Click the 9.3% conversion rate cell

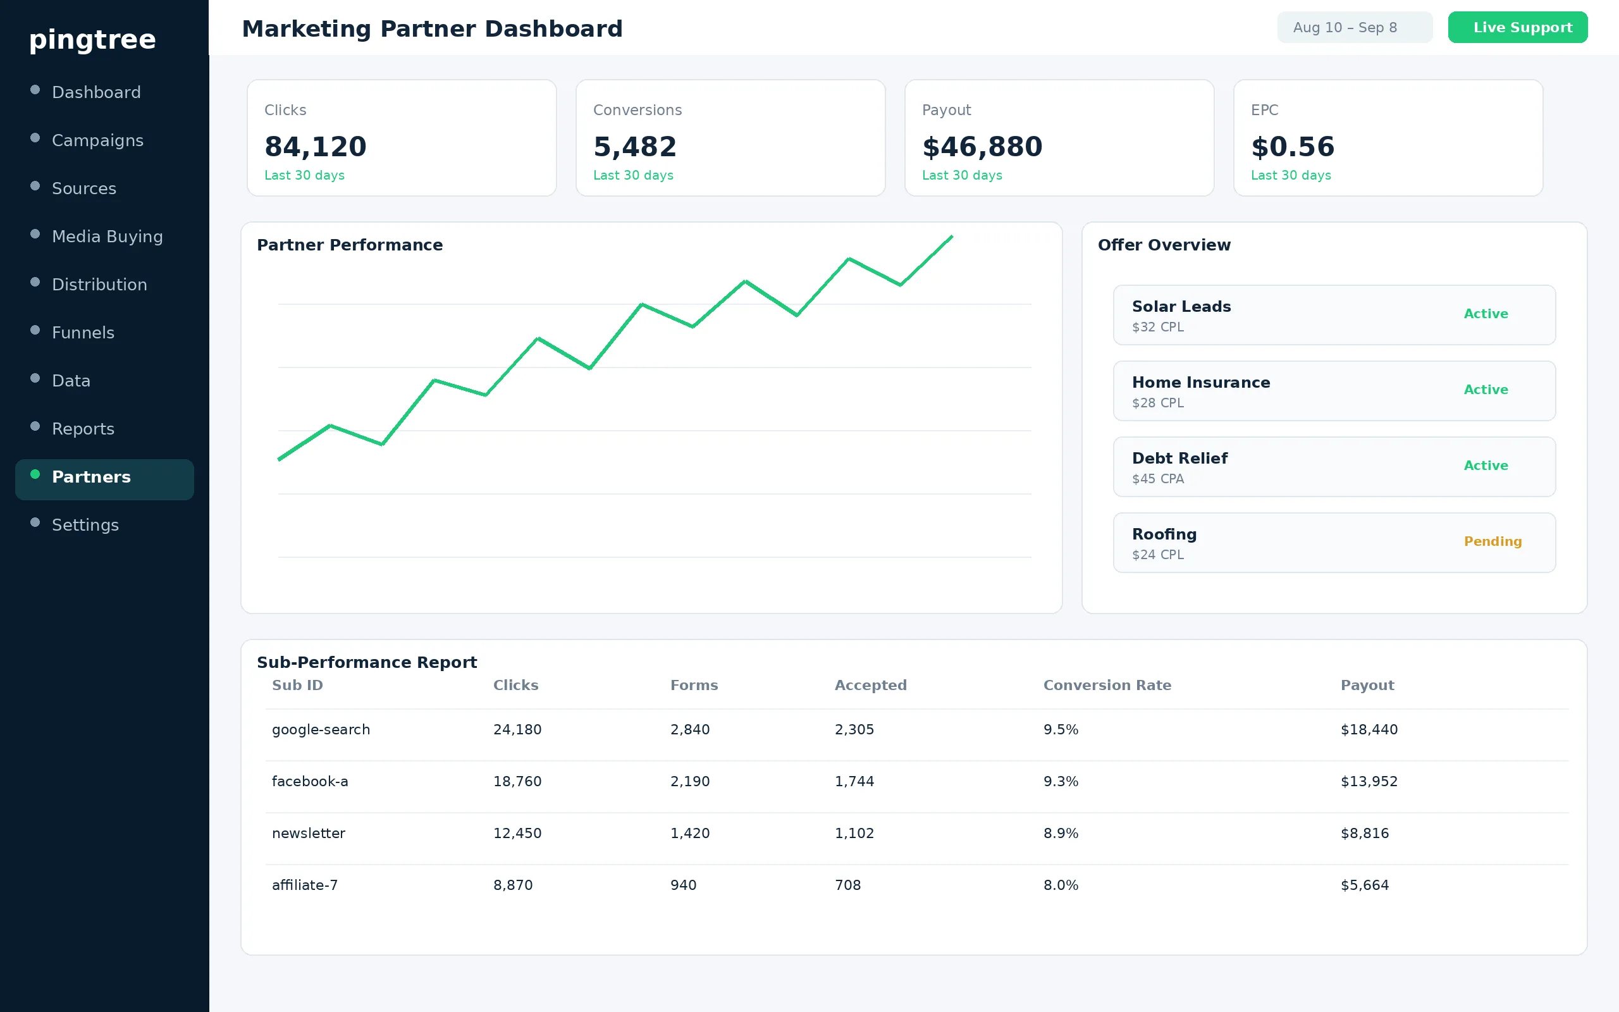pyautogui.click(x=1061, y=782)
